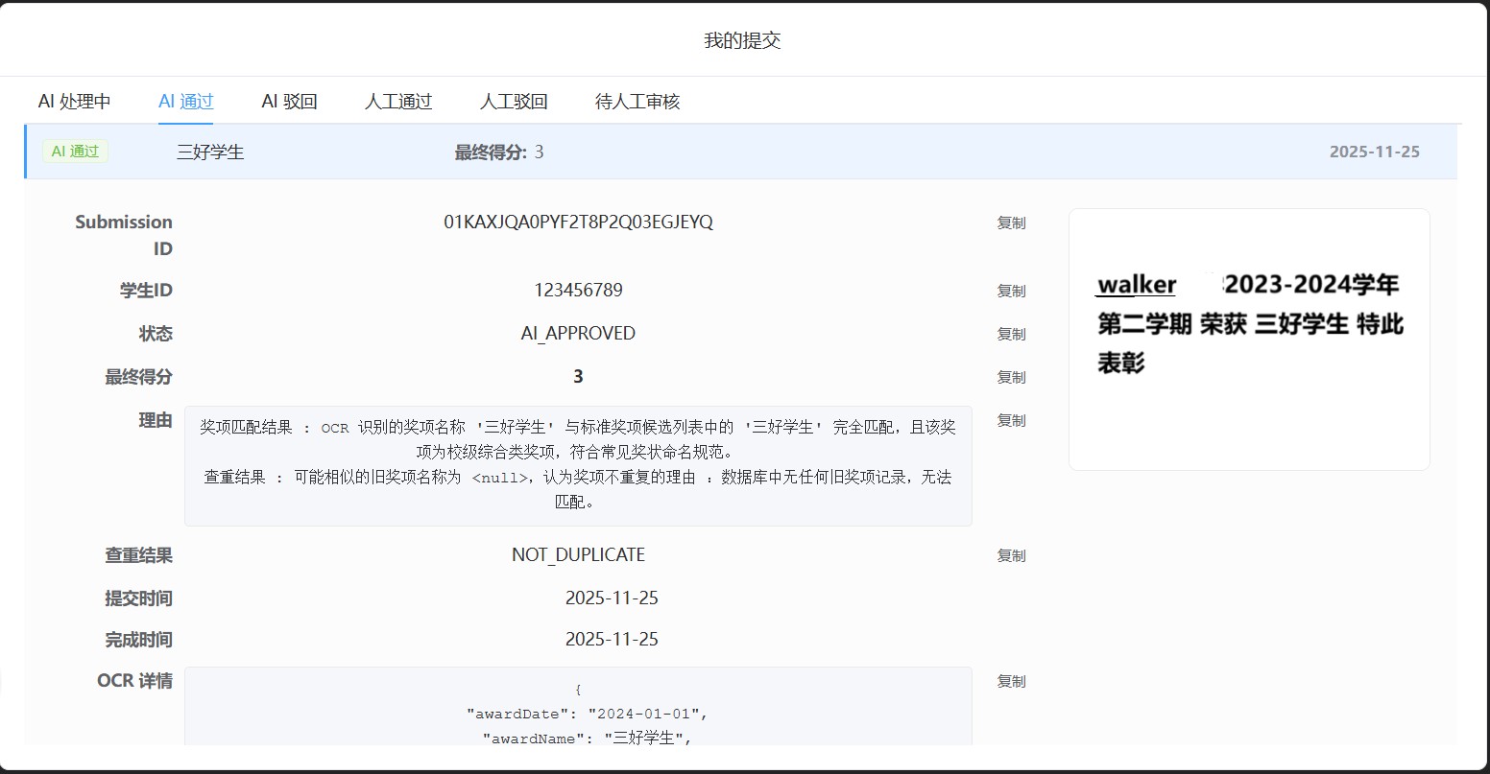Click the 完成时间 date value
Image resolution: width=1490 pixels, height=774 pixels.
coord(612,639)
